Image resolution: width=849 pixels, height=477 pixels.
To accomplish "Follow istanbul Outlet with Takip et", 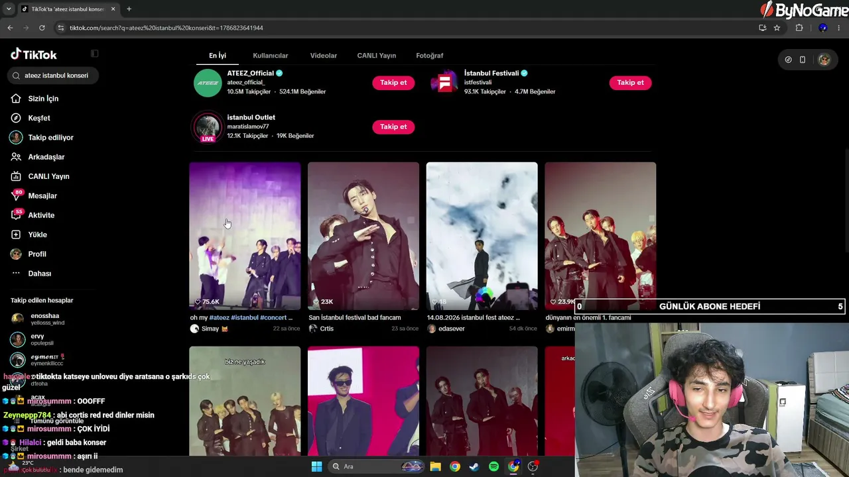I will (x=393, y=127).
